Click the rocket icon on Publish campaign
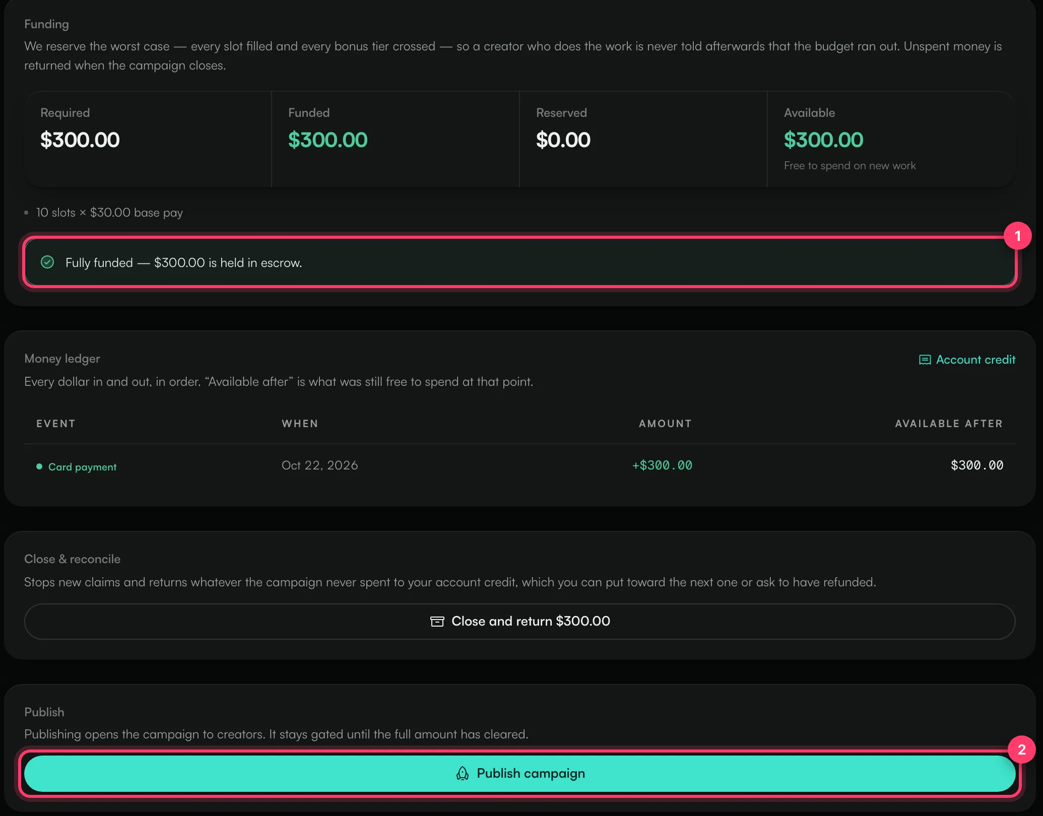The width and height of the screenshot is (1043, 816). [462, 773]
